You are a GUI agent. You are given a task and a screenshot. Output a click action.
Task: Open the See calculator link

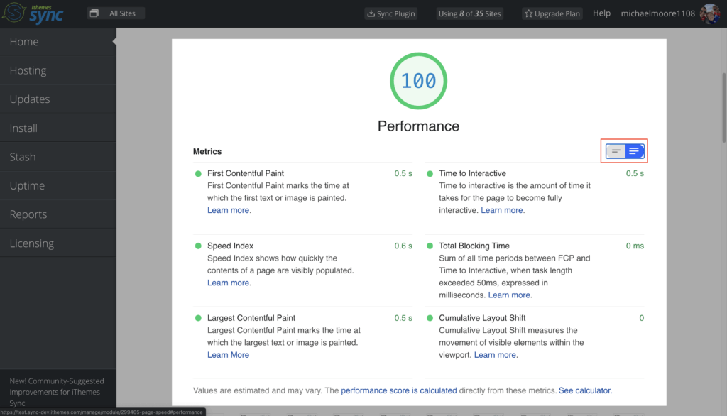[585, 390]
